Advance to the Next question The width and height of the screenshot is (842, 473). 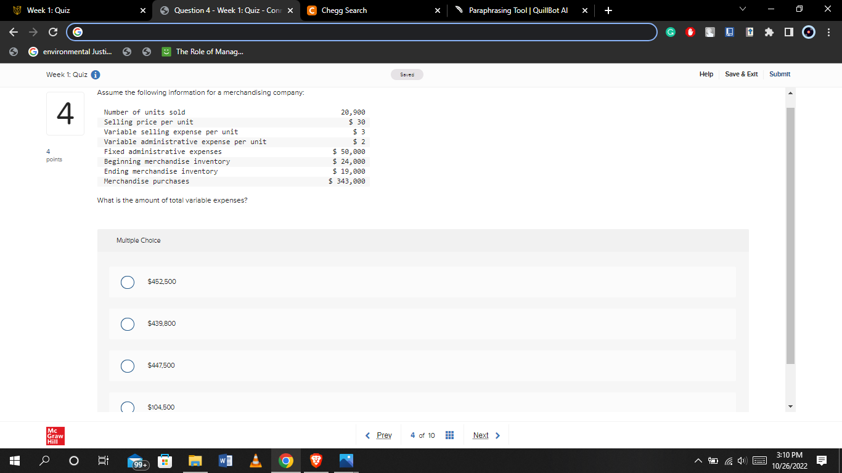coord(487,435)
